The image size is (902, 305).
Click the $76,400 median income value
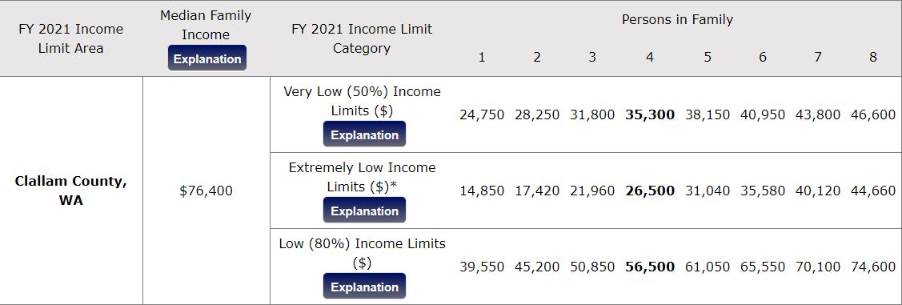pyautogui.click(x=206, y=191)
